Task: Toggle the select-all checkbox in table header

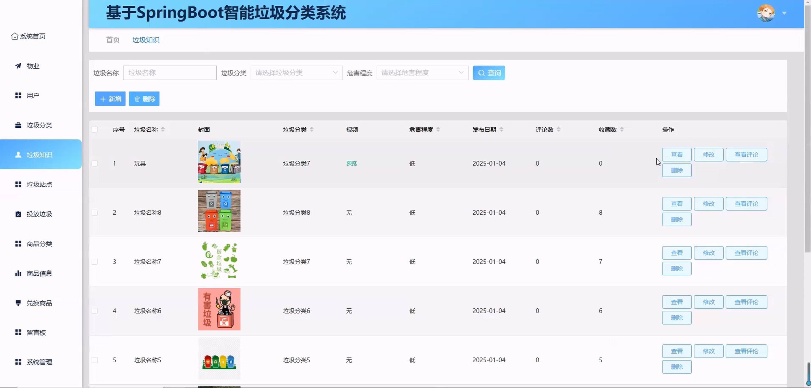Action: coord(94,130)
